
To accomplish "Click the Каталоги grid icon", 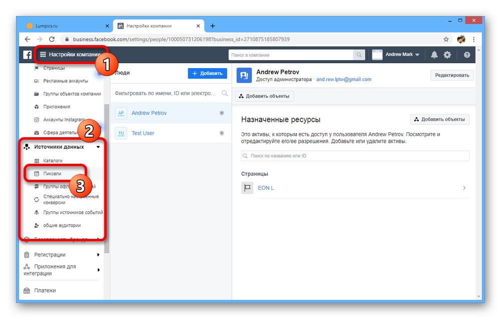I will 37,161.
